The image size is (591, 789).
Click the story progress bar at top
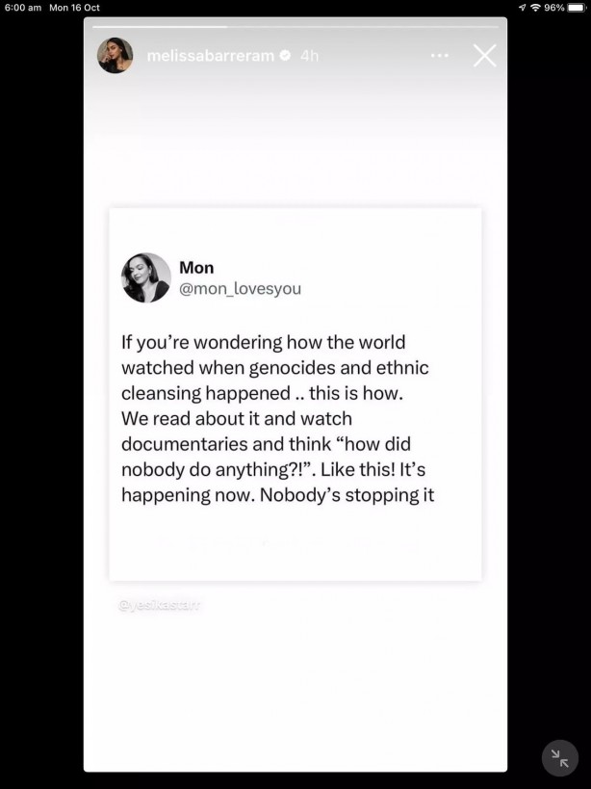pyautogui.click(x=295, y=26)
